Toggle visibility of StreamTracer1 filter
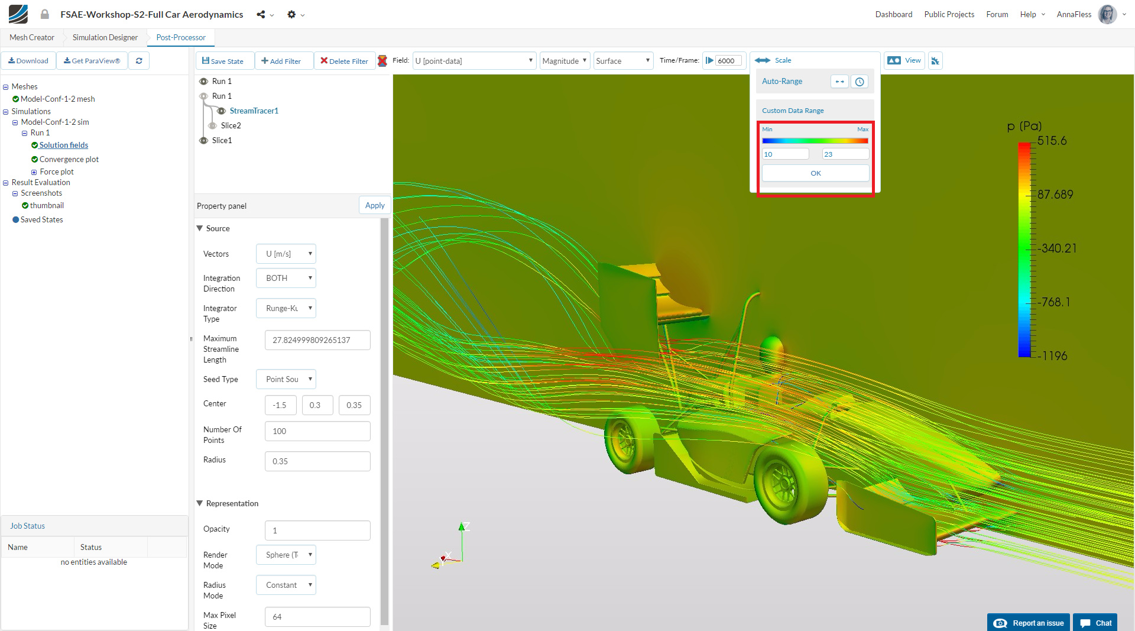The height and width of the screenshot is (631, 1135). pos(221,111)
